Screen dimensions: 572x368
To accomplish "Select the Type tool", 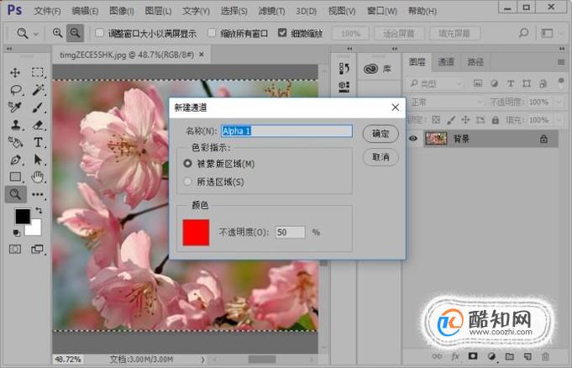I will (38, 142).
